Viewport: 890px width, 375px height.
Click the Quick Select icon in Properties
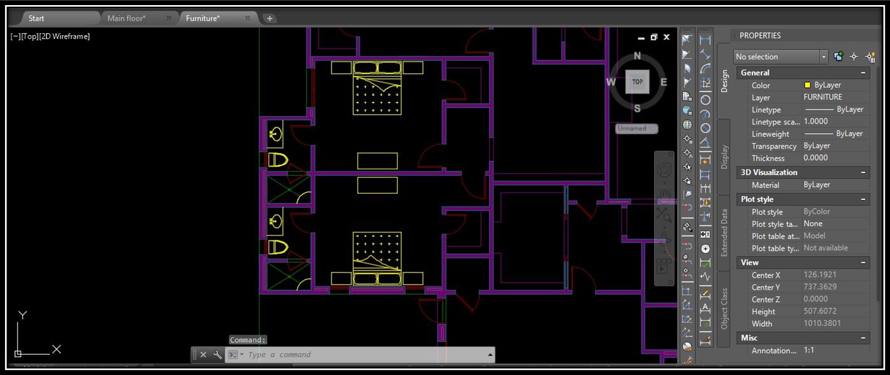(x=871, y=57)
